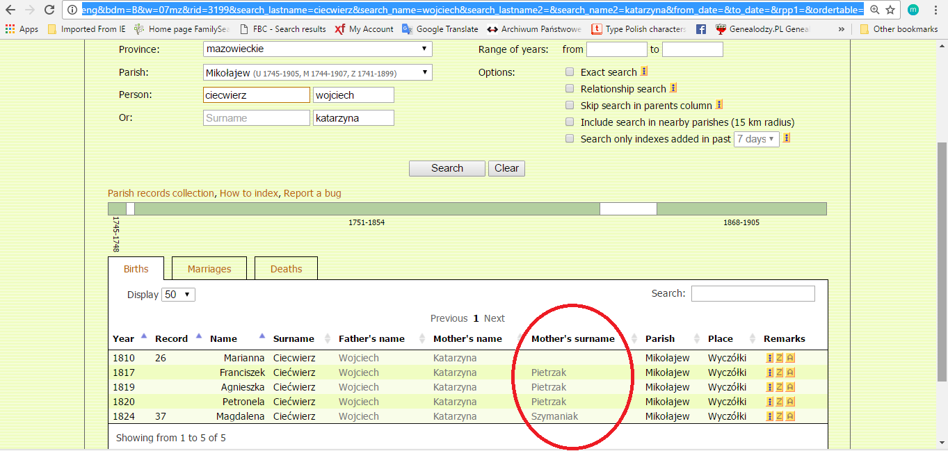Open the info icon beside Exact search
This screenshot has width=948, height=451.
644,72
